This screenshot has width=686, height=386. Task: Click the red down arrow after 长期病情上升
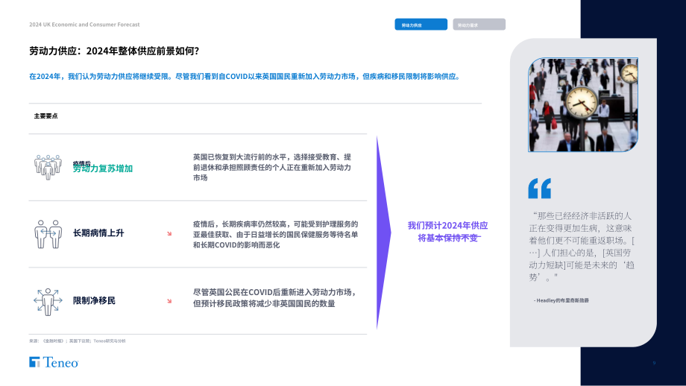(x=169, y=234)
